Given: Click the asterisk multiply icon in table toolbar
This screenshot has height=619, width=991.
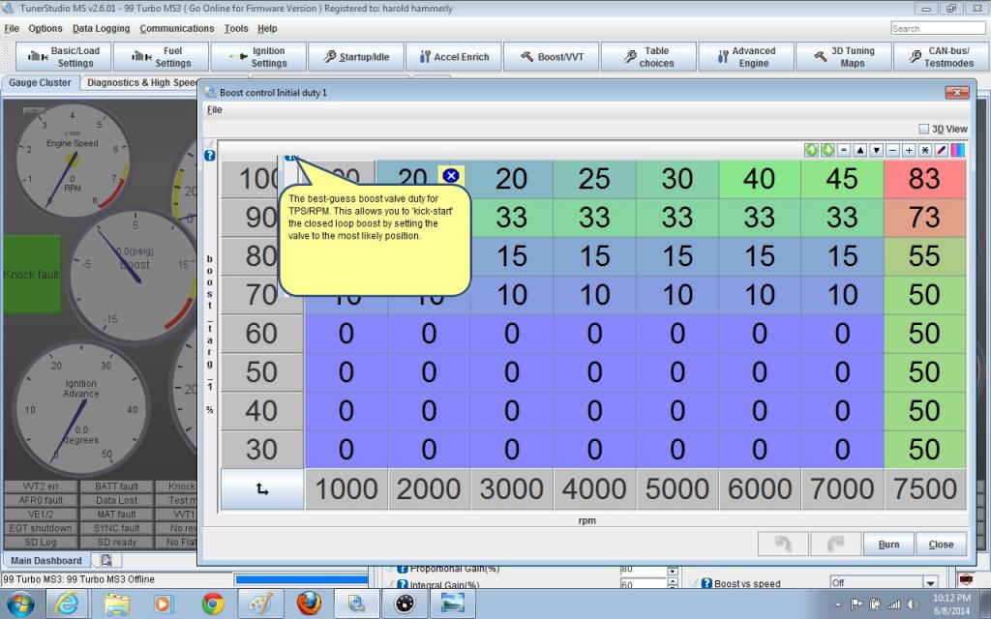Looking at the screenshot, I should coord(924,150).
